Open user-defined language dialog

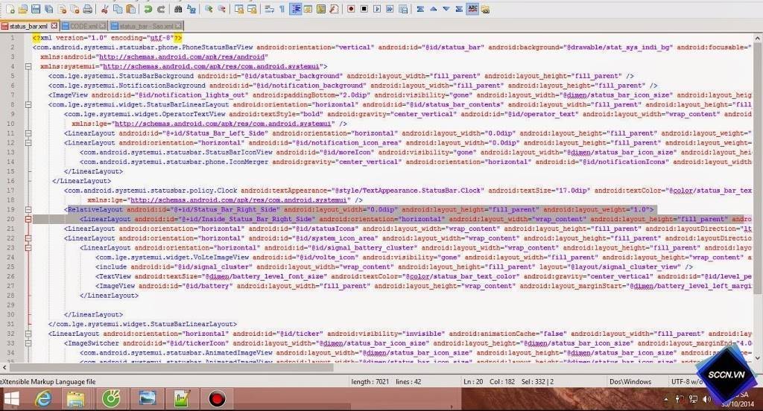308,9
